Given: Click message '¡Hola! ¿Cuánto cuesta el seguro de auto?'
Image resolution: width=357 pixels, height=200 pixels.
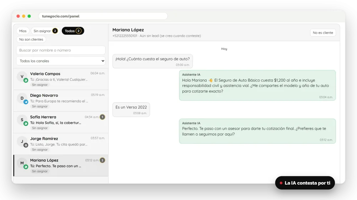Looking at the screenshot, I should 152,61.
